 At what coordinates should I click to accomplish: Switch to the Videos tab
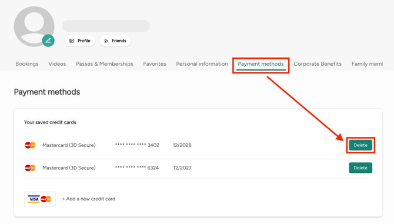click(57, 63)
